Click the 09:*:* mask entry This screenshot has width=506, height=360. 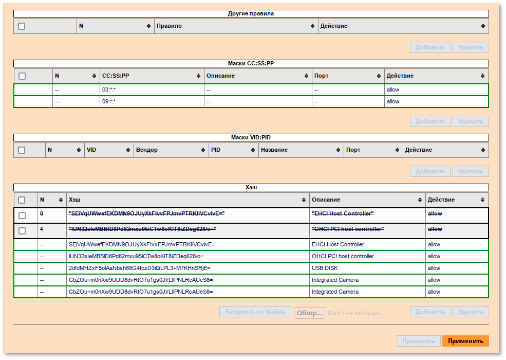(109, 102)
